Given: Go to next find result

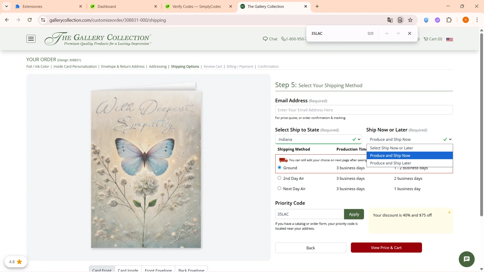Looking at the screenshot, I should click(x=398, y=34).
